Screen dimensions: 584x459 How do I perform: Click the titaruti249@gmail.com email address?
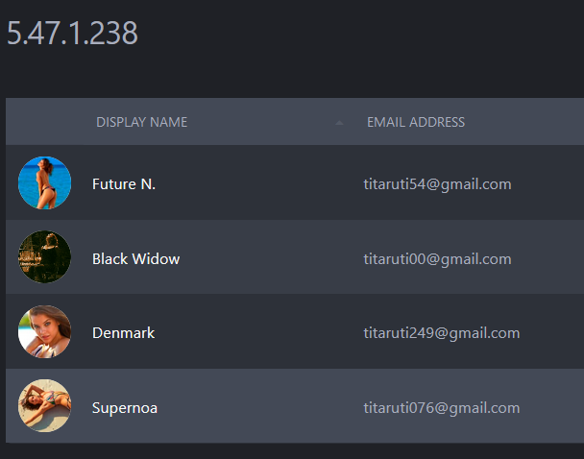[x=441, y=333]
